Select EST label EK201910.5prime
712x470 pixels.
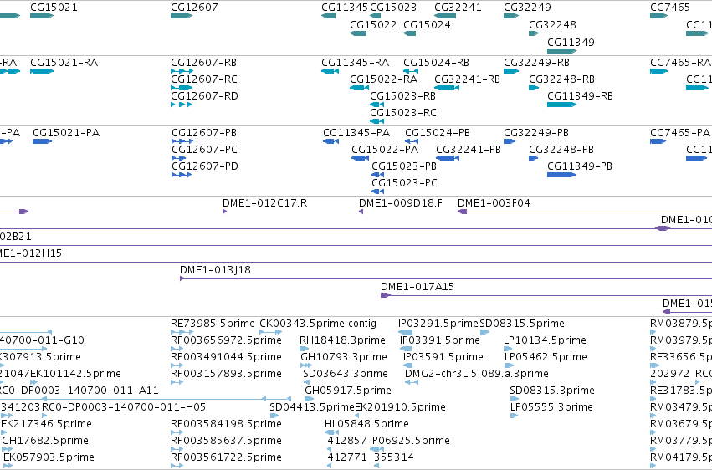click(x=400, y=407)
